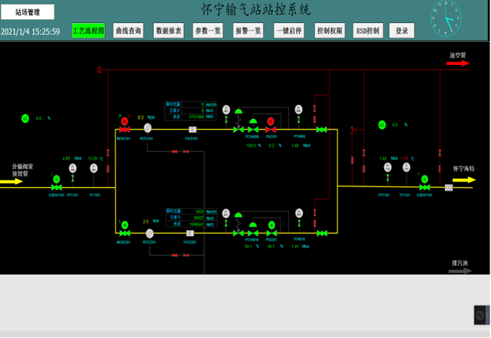
Task: Open the PDT2101 differential pressure gauge
Action: (148, 128)
